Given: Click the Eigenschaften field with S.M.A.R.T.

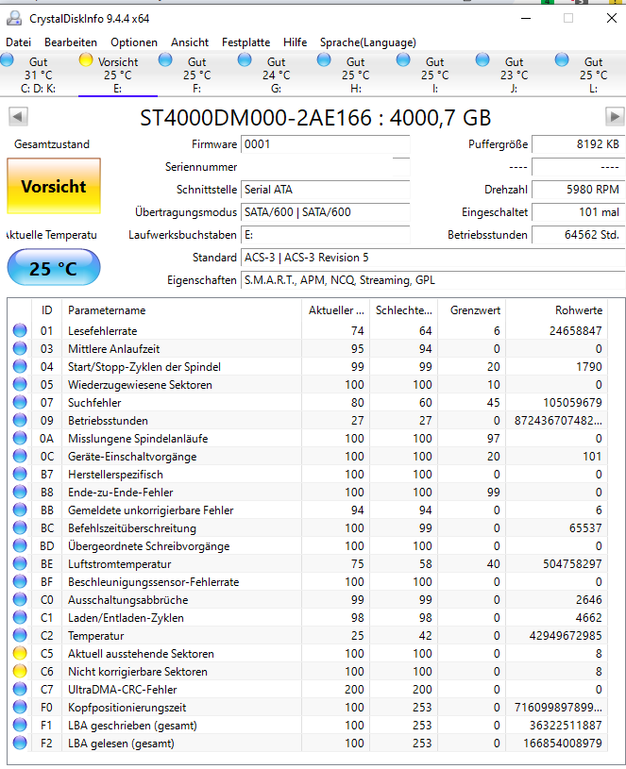Looking at the screenshot, I should (432, 280).
